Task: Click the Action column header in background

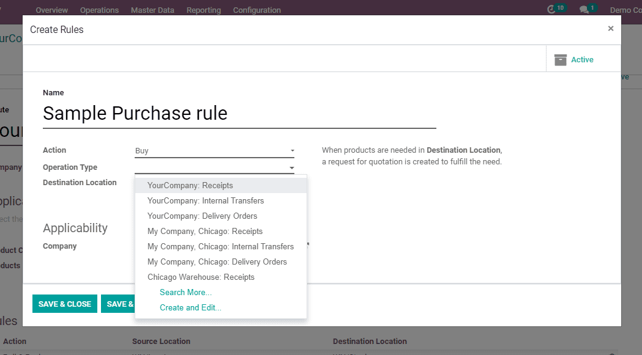Action: point(15,341)
